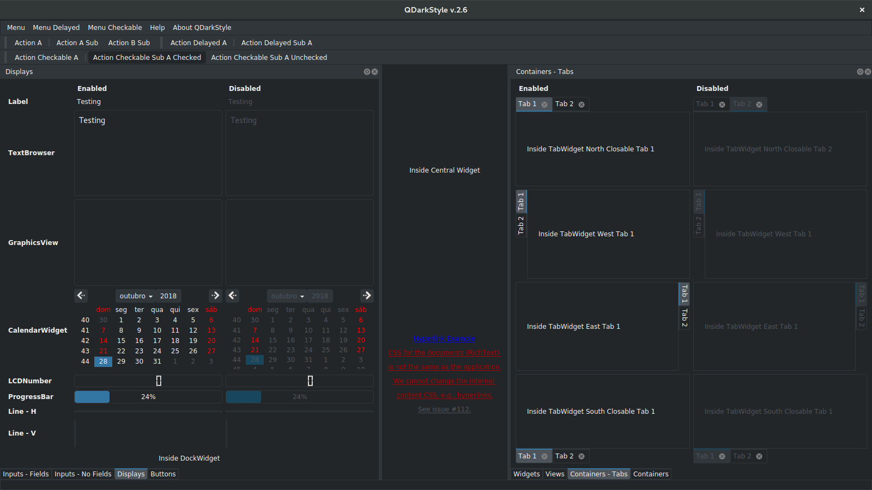Switch to Inputs - Fields dock tab
Screen dimensions: 872x490
point(26,474)
